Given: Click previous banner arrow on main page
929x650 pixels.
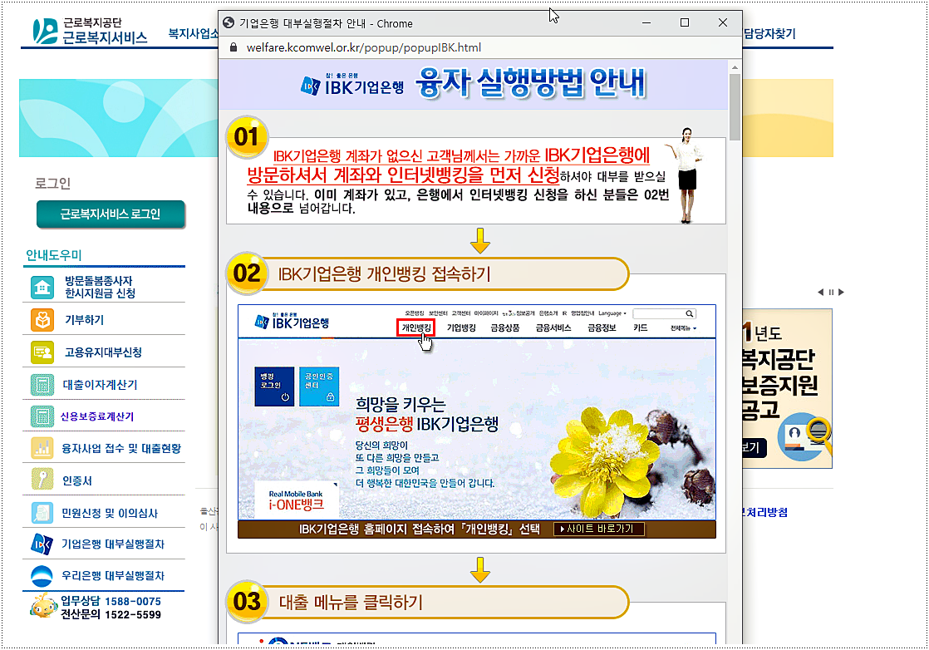Looking at the screenshot, I should pos(821,292).
